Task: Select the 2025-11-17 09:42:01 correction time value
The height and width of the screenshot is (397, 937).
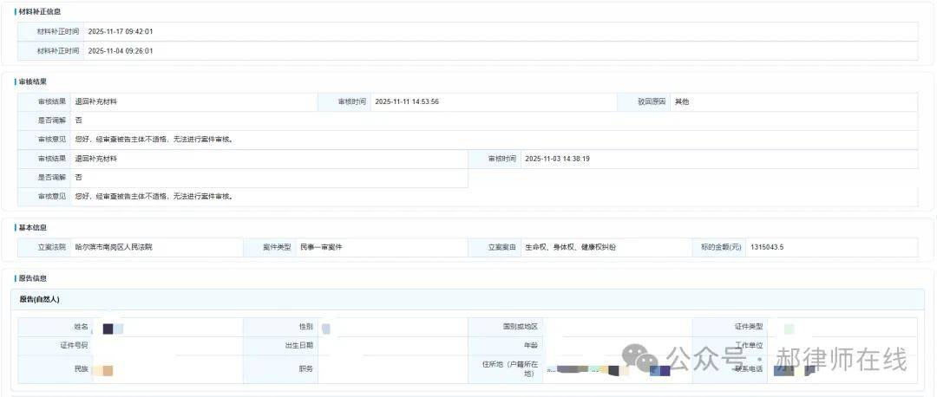Action: pyautogui.click(x=121, y=31)
